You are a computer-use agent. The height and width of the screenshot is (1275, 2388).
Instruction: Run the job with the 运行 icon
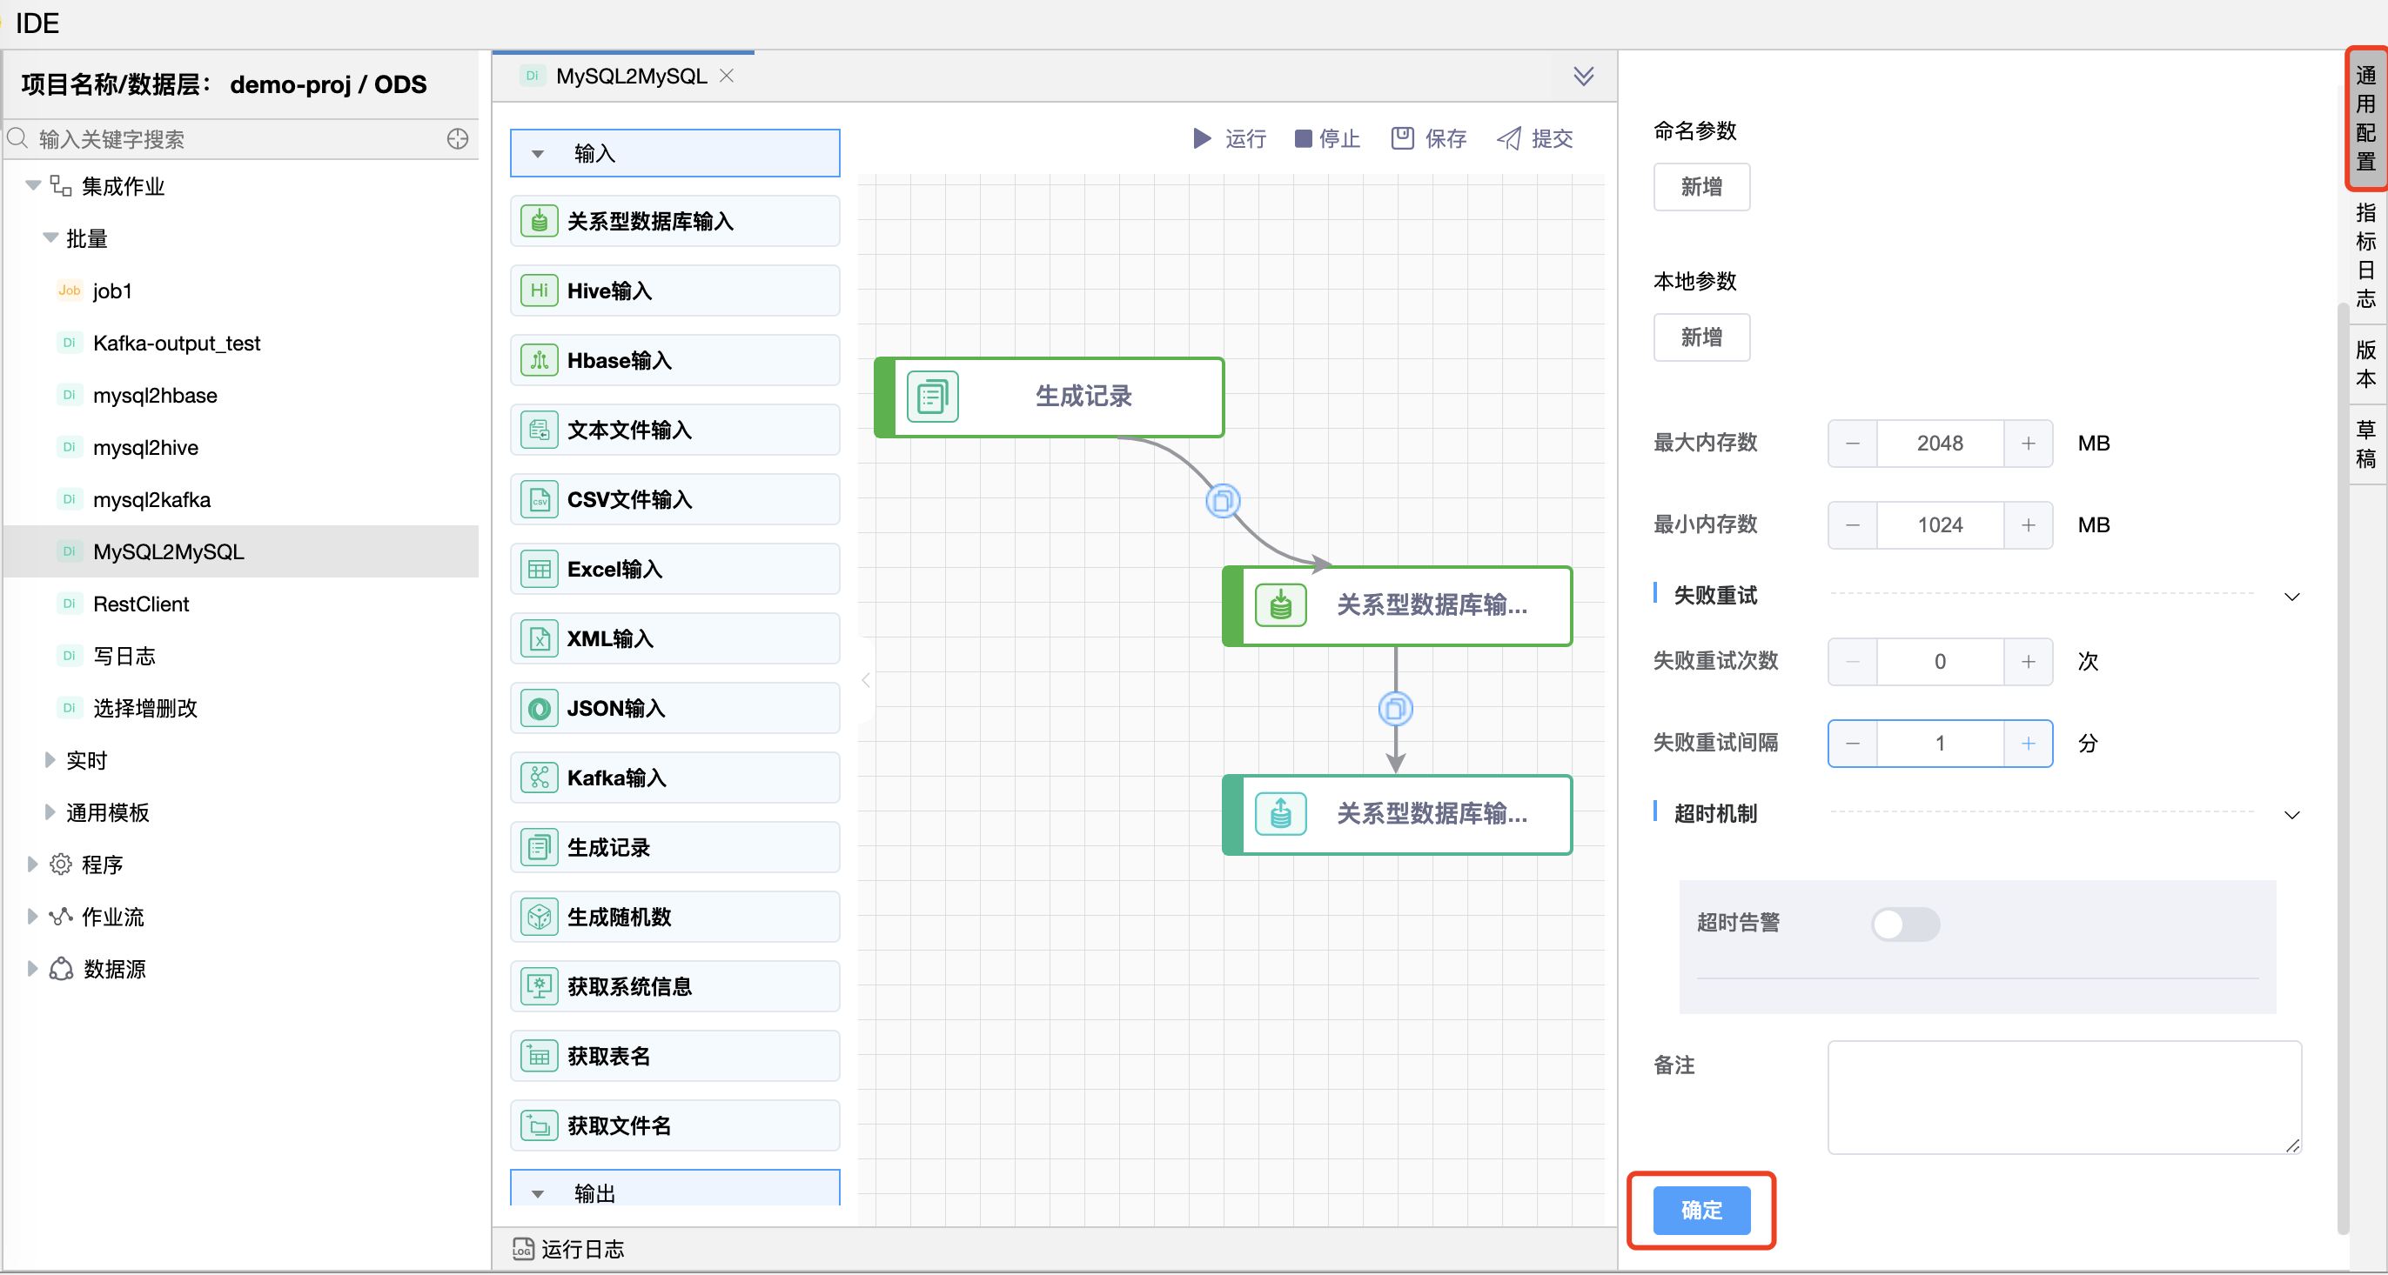point(1202,138)
